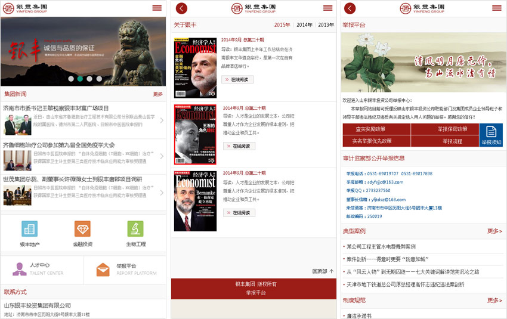Click the Yinfeng Group logo on home screen
Image resolution: width=507 pixels, height=319 pixels.
[25, 8]
